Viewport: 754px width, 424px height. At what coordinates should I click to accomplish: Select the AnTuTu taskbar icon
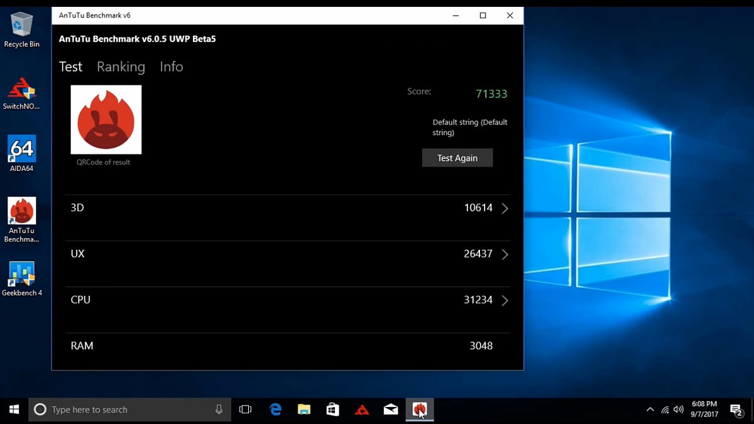[420, 410]
